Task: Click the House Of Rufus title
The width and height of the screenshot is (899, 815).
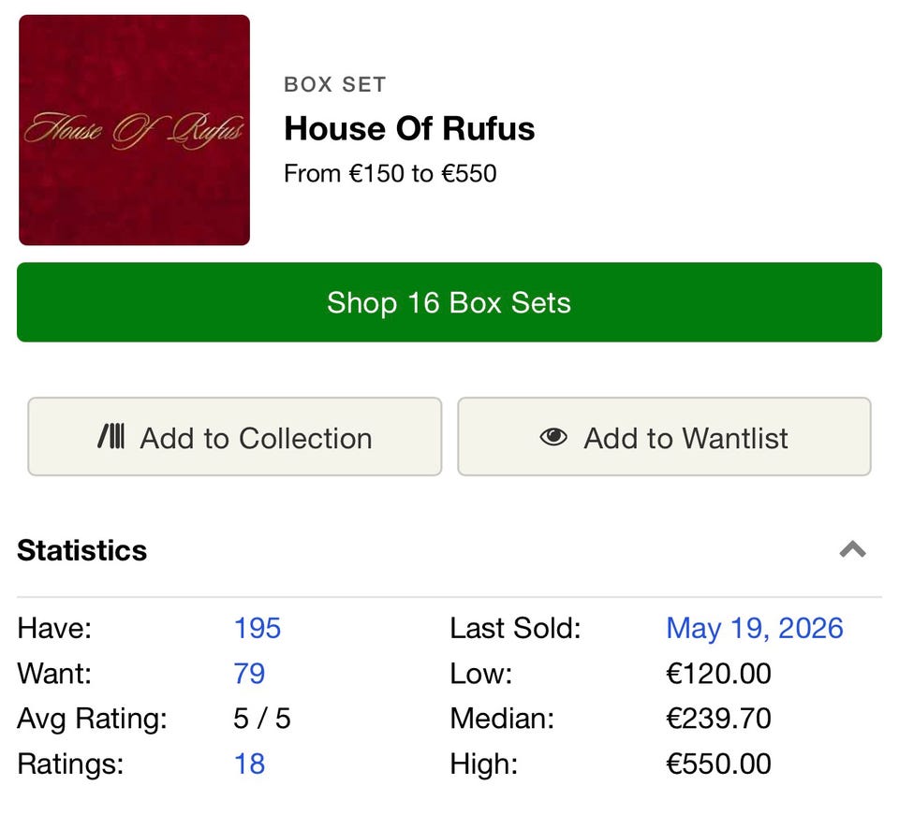Action: (409, 128)
